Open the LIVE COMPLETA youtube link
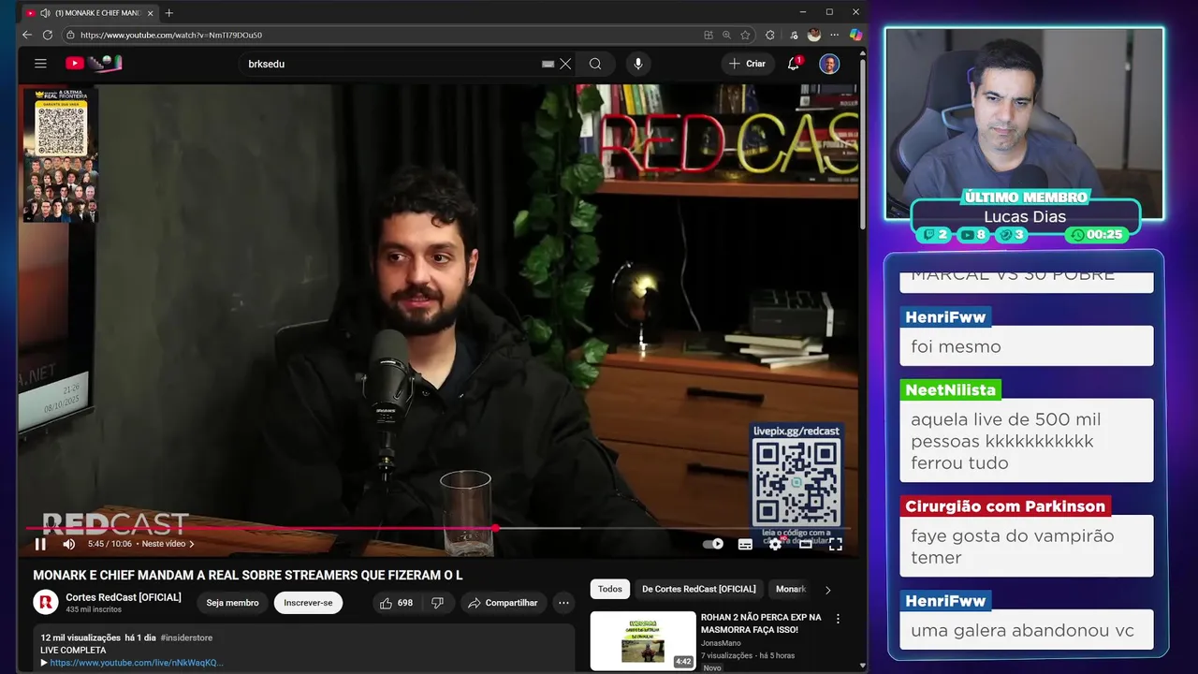The width and height of the screenshot is (1198, 674). (x=137, y=663)
